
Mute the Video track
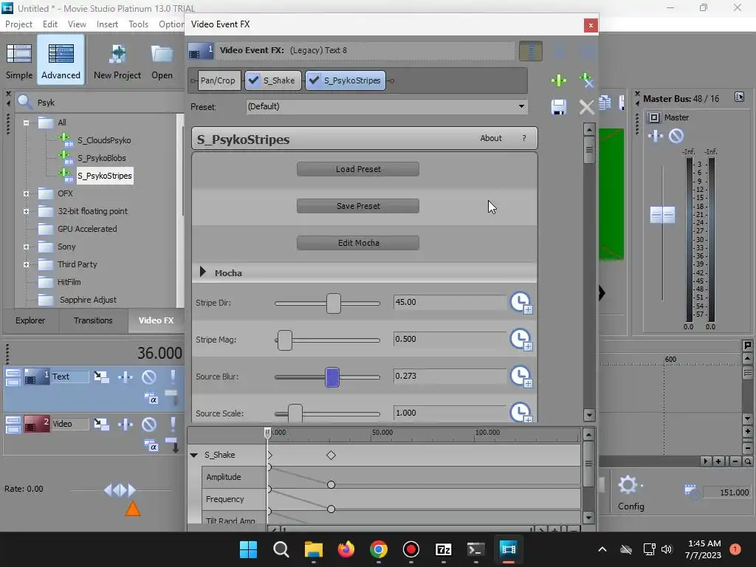pyautogui.click(x=149, y=424)
